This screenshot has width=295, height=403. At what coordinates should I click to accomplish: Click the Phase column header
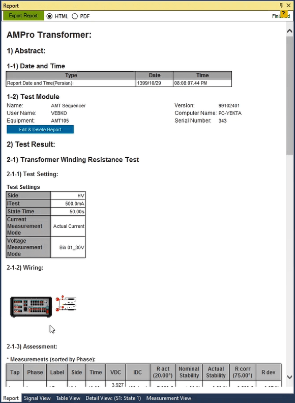(35, 372)
